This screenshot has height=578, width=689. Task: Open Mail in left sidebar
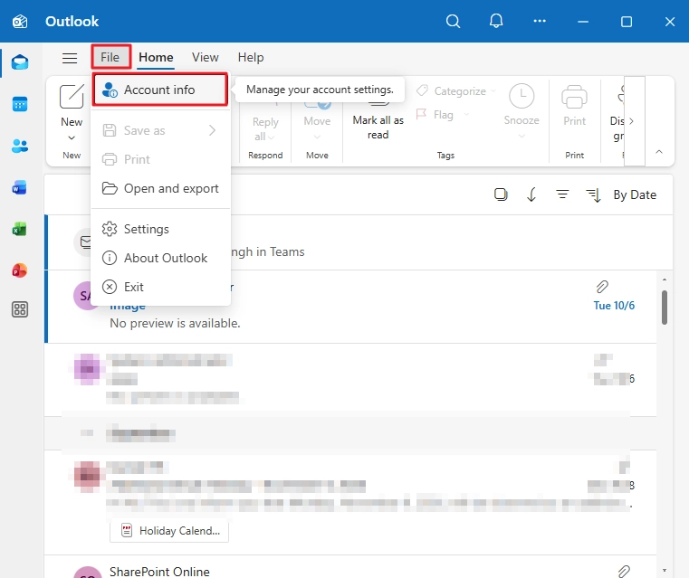click(20, 62)
